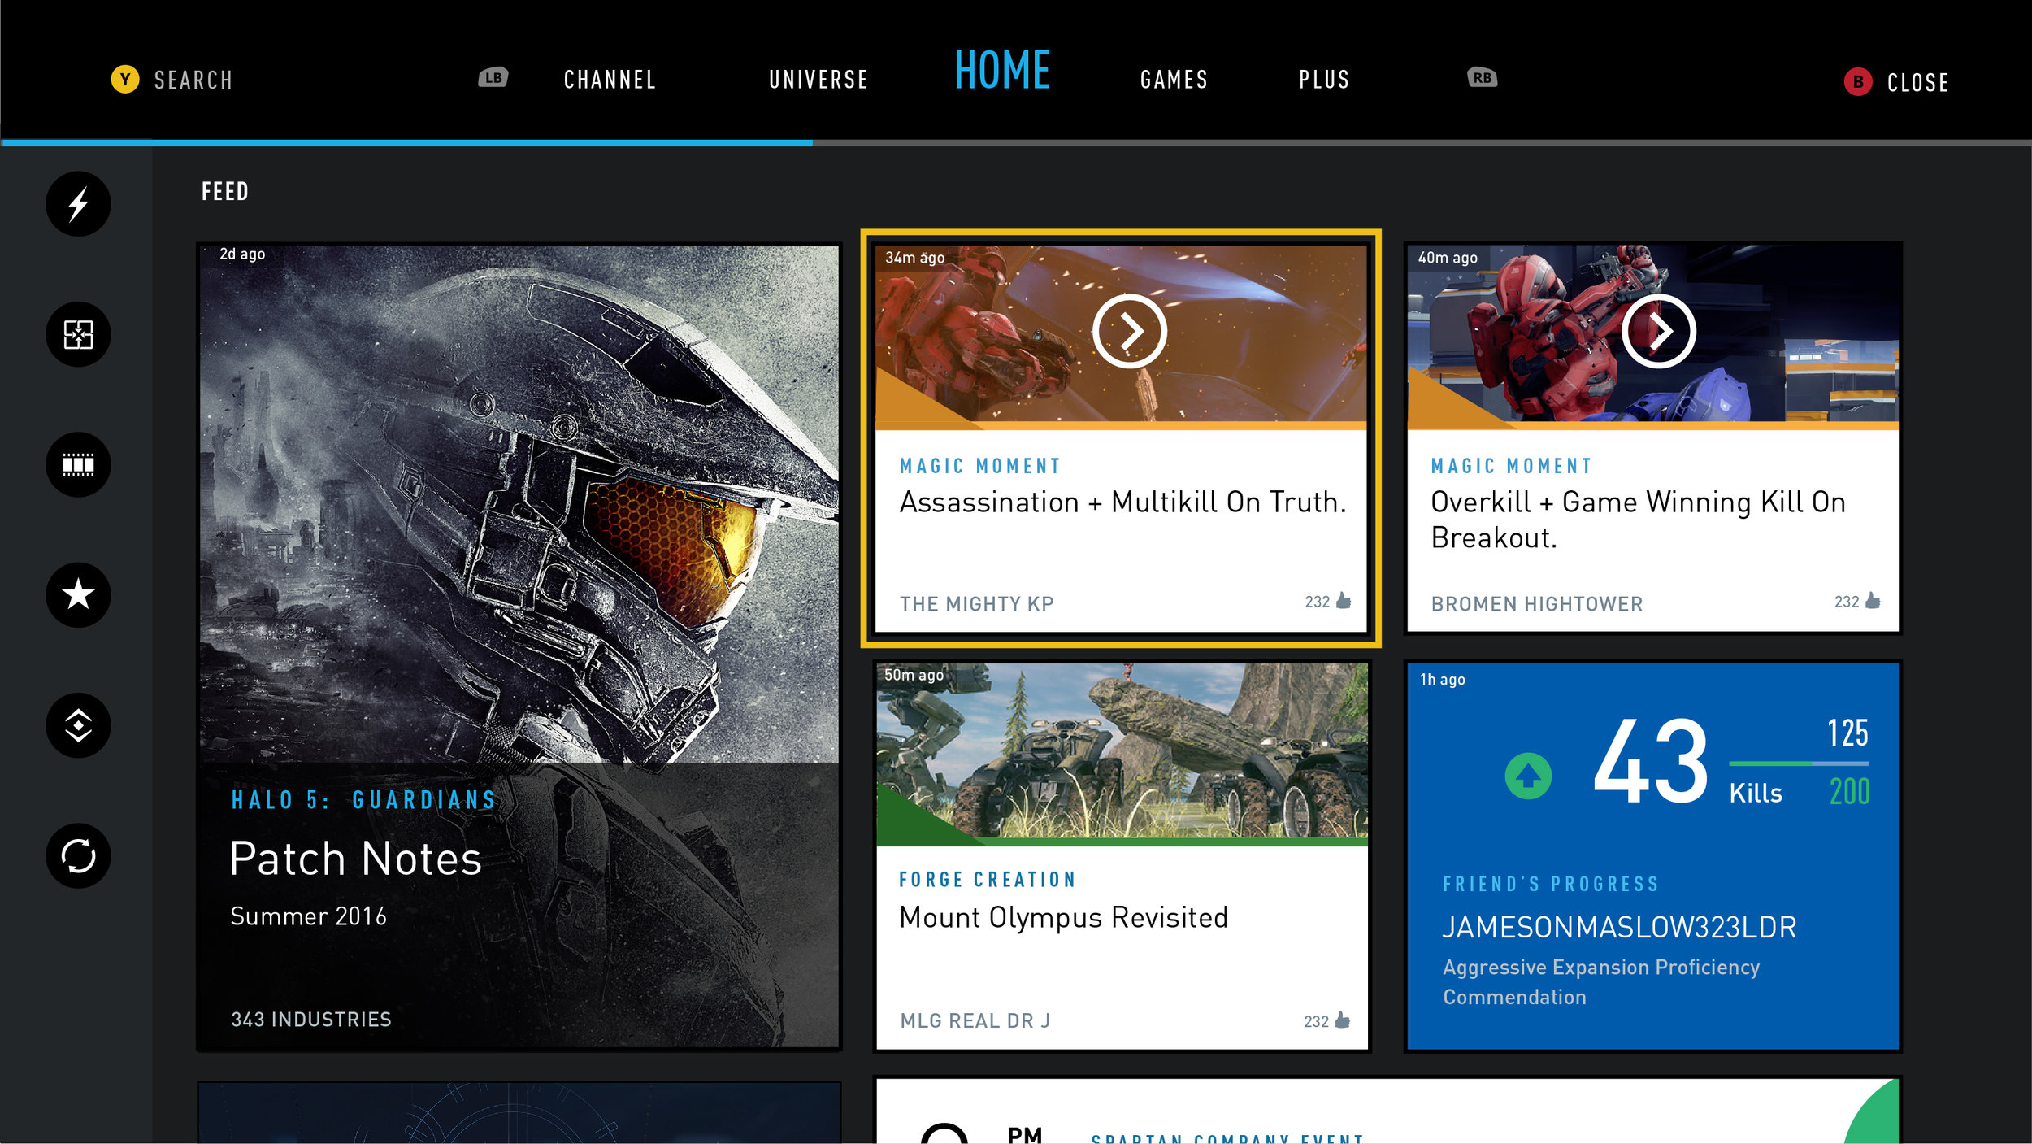
Task: Click the FEED section heading
Action: coord(225,192)
